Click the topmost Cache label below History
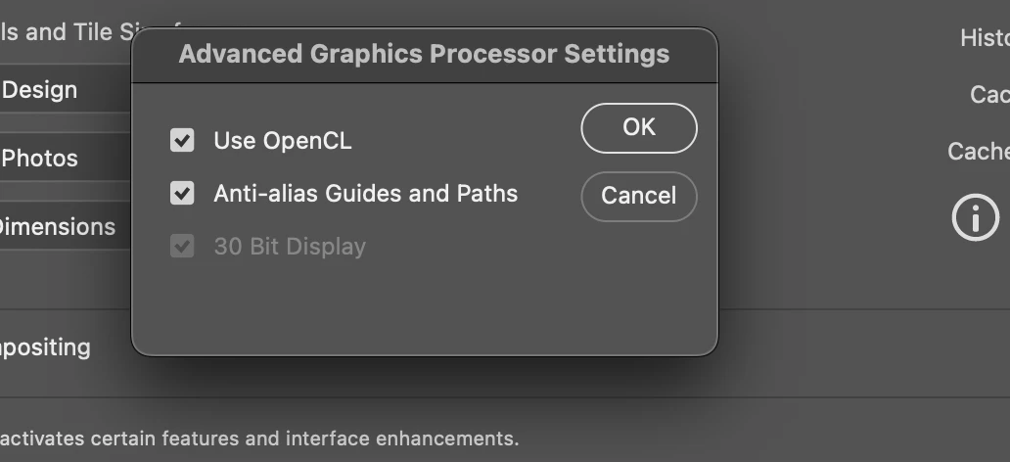Screen dimensions: 1010x462 click(988, 94)
